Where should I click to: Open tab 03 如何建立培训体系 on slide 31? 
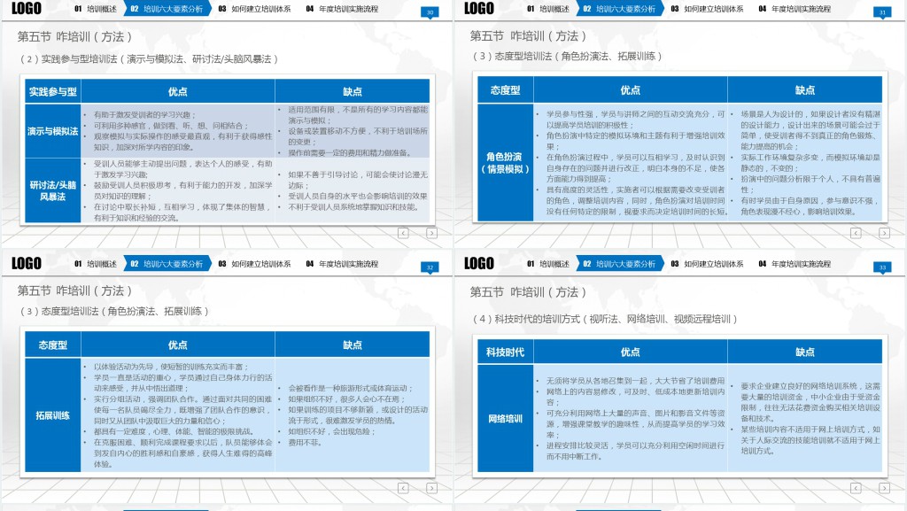click(707, 9)
